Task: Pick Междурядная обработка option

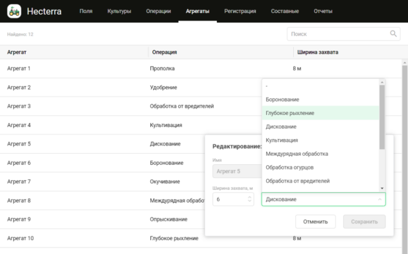Action: [296, 154]
